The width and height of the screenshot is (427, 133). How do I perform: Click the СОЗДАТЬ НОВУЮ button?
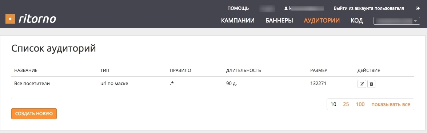click(x=34, y=114)
